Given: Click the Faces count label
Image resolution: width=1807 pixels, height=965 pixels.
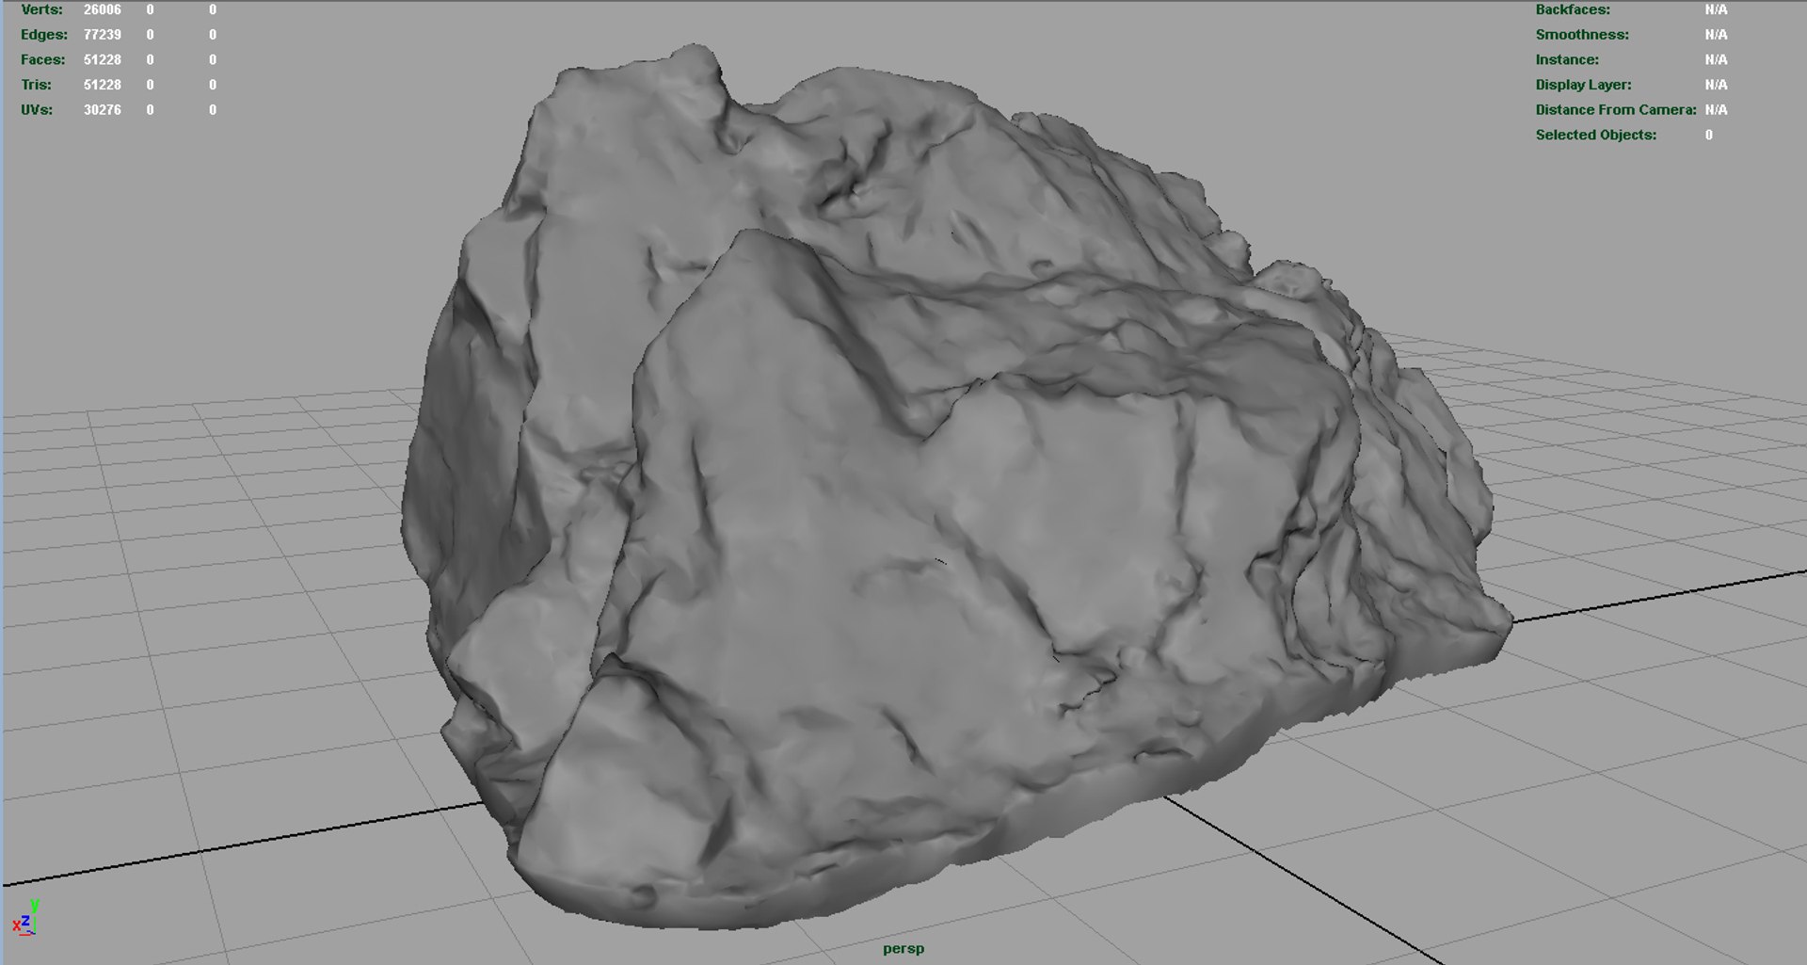Looking at the screenshot, I should (x=43, y=59).
